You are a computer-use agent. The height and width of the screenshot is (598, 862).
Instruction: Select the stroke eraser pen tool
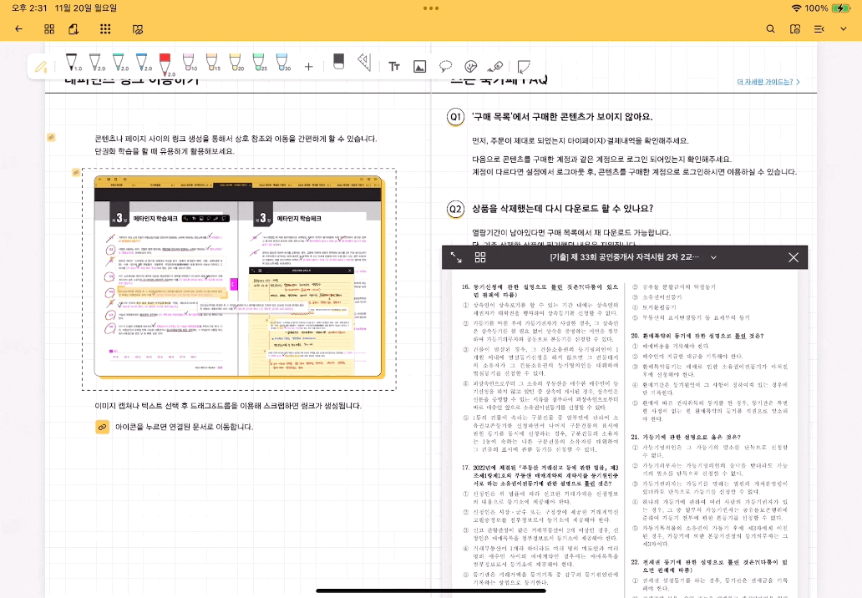pos(495,67)
